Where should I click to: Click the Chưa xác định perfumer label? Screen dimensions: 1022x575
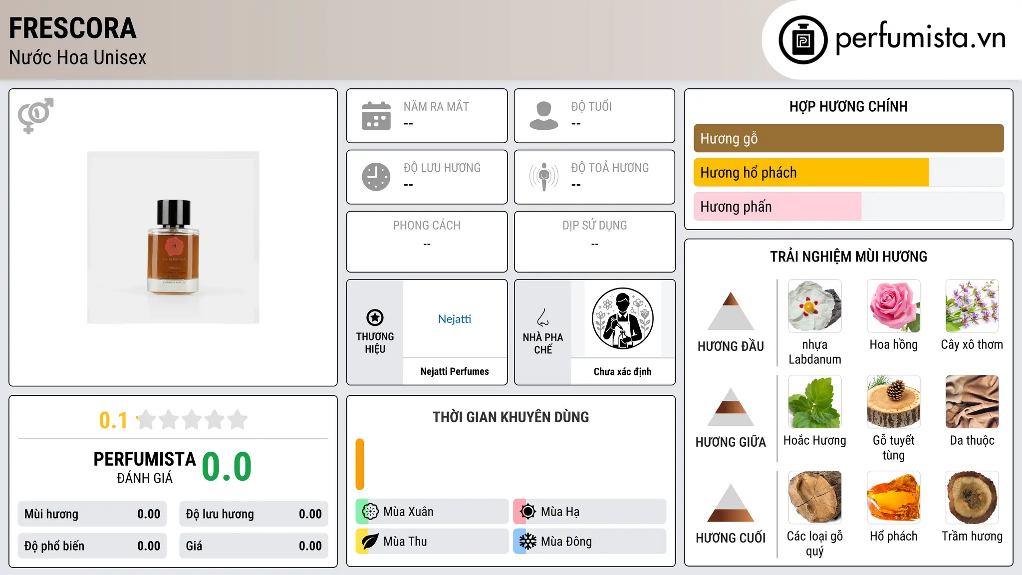click(x=622, y=371)
